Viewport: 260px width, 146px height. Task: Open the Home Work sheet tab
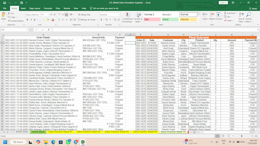(x=38, y=132)
